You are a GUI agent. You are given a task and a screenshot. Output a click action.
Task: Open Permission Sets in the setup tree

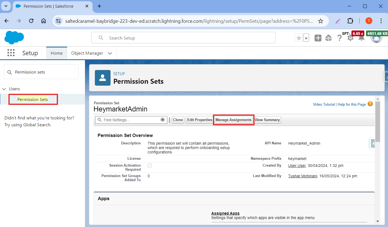point(33,99)
